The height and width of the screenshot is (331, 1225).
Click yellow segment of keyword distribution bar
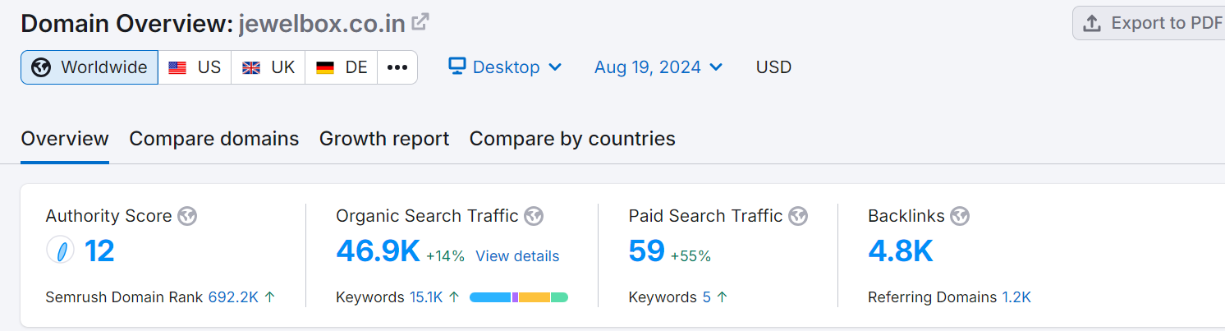pos(534,297)
